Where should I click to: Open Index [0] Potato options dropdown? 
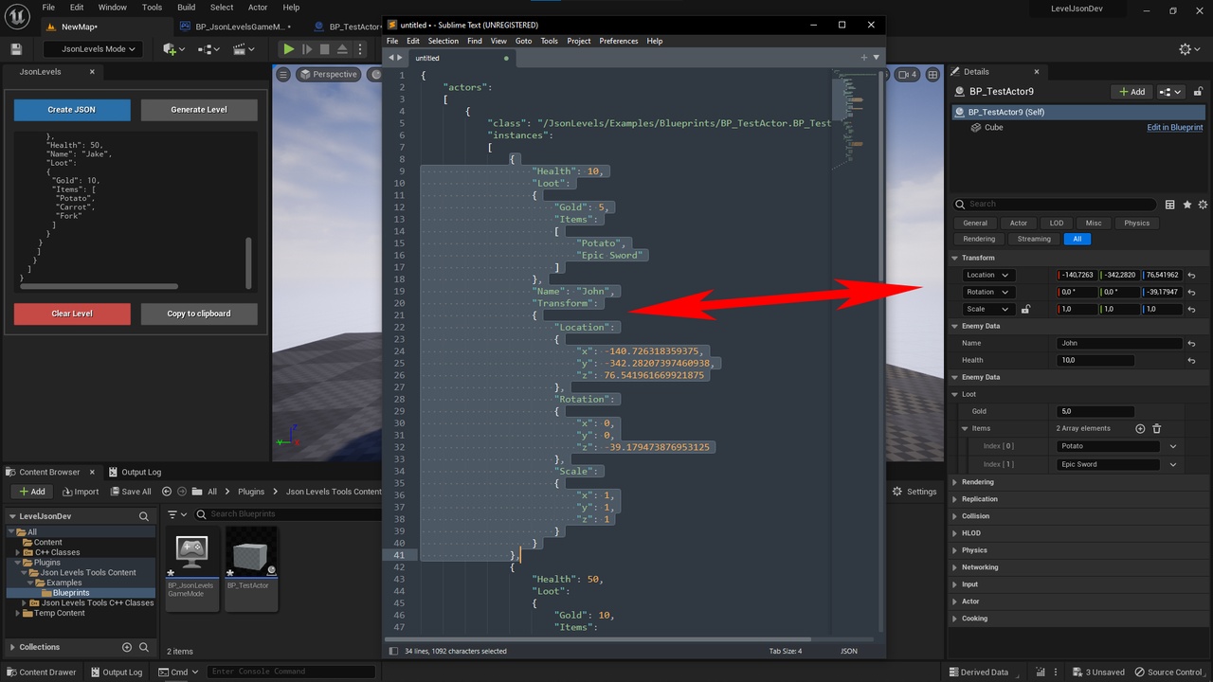pos(1173,446)
